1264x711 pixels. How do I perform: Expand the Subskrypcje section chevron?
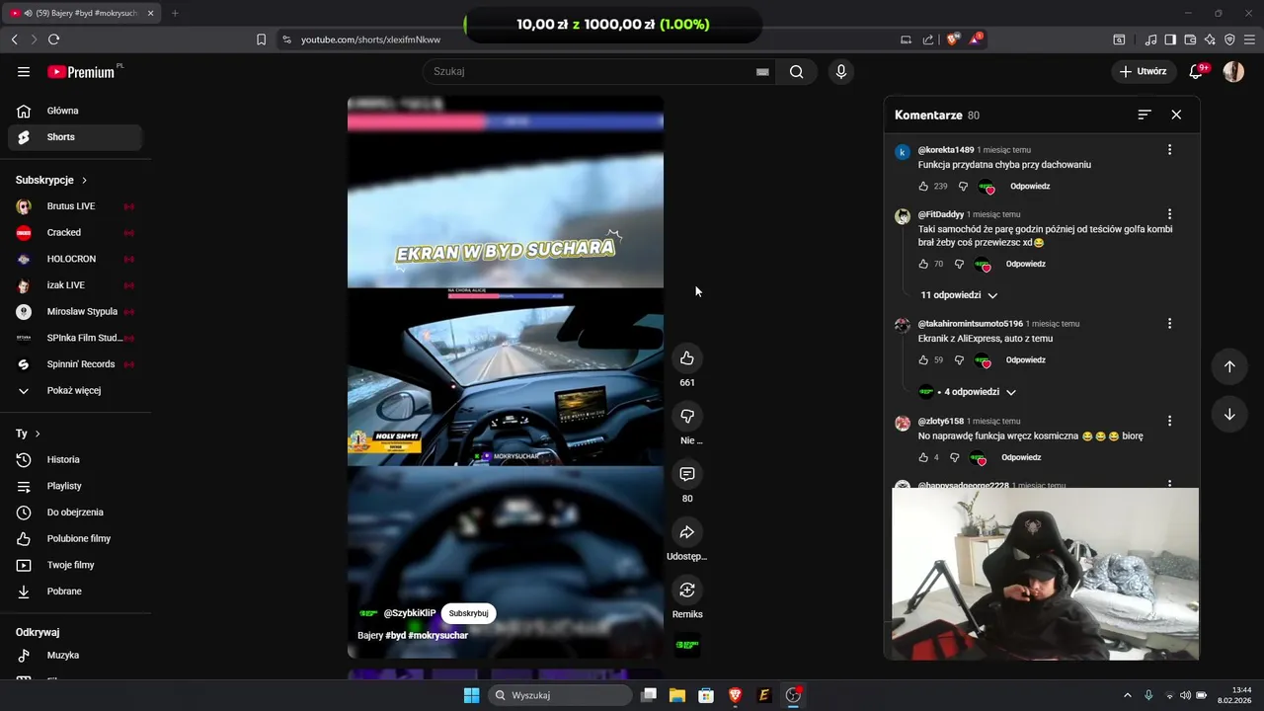coord(85,181)
